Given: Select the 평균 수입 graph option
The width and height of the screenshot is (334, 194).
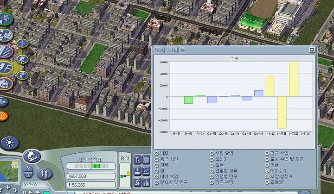Looking at the screenshot, I should (267, 153).
